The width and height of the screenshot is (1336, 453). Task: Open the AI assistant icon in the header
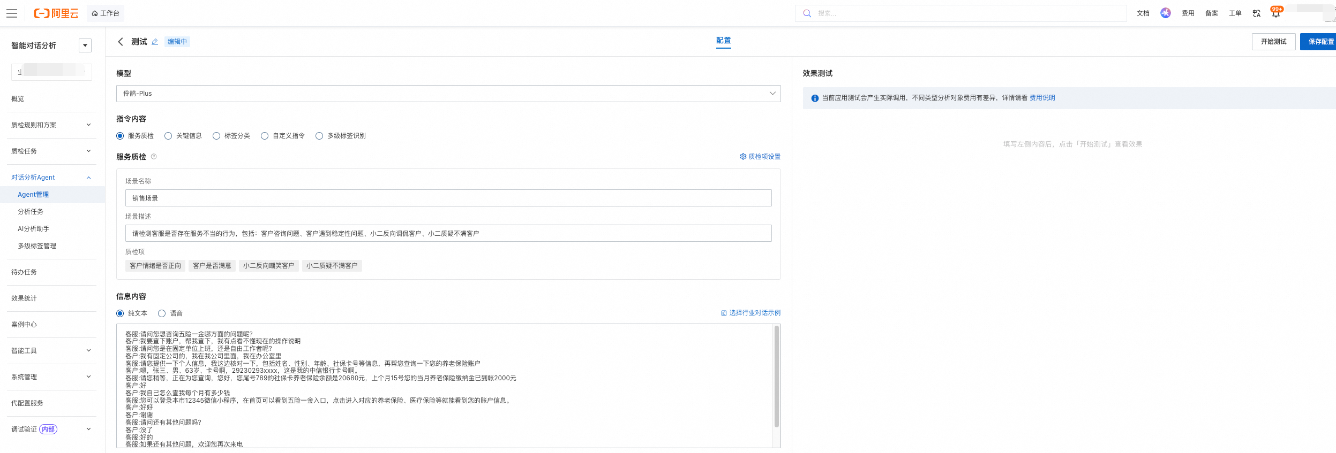[1166, 13]
